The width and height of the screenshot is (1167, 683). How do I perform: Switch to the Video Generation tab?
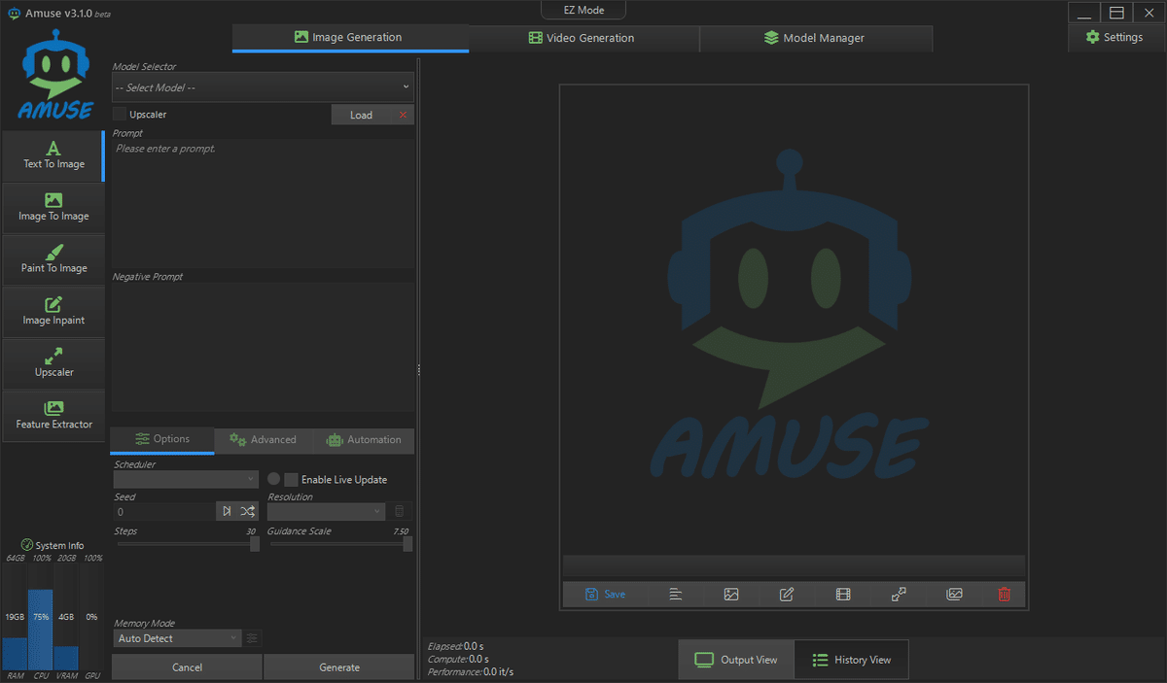coord(583,38)
